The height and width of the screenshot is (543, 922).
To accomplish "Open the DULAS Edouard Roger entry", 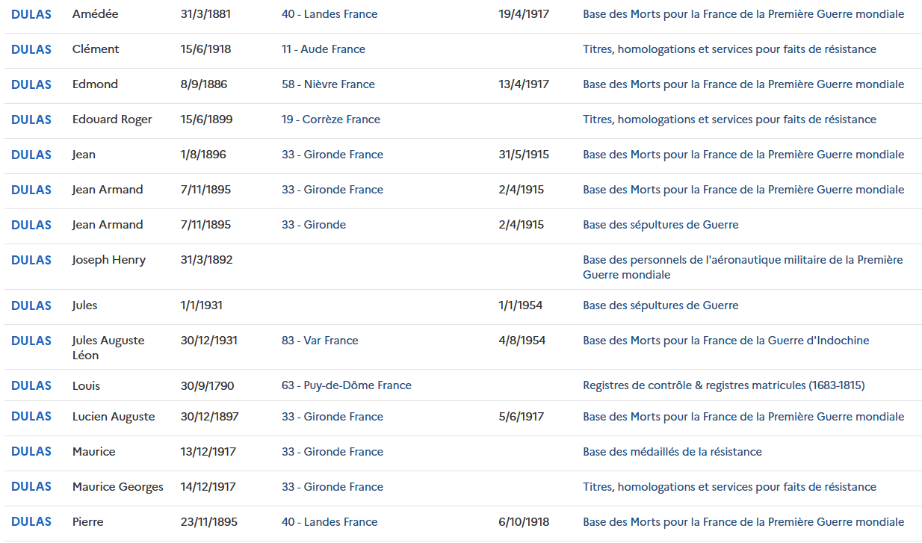I will click(31, 120).
